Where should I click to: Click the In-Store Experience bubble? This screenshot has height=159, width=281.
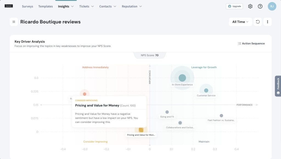(182, 77)
